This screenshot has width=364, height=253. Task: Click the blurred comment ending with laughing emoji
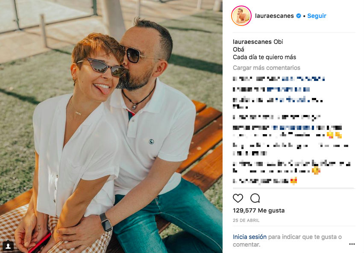click(291, 167)
